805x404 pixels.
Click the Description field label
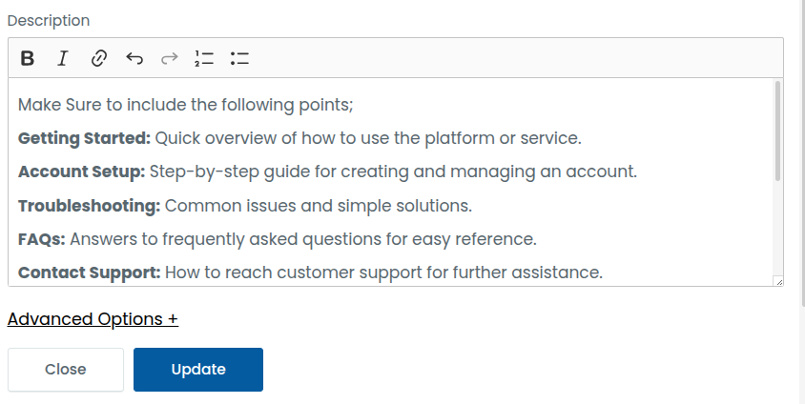49,21
